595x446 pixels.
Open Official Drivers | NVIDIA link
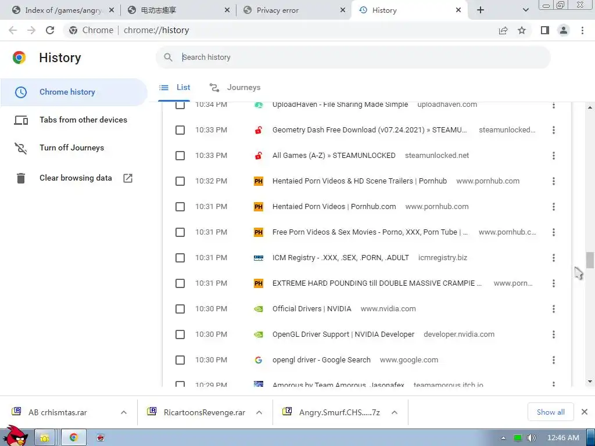pyautogui.click(x=312, y=309)
